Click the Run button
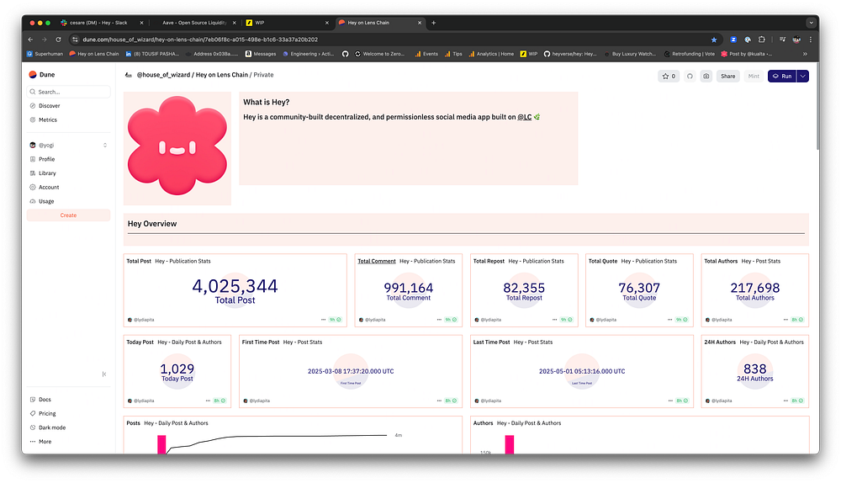Image resolution: width=841 pixels, height=483 pixels. pos(782,77)
